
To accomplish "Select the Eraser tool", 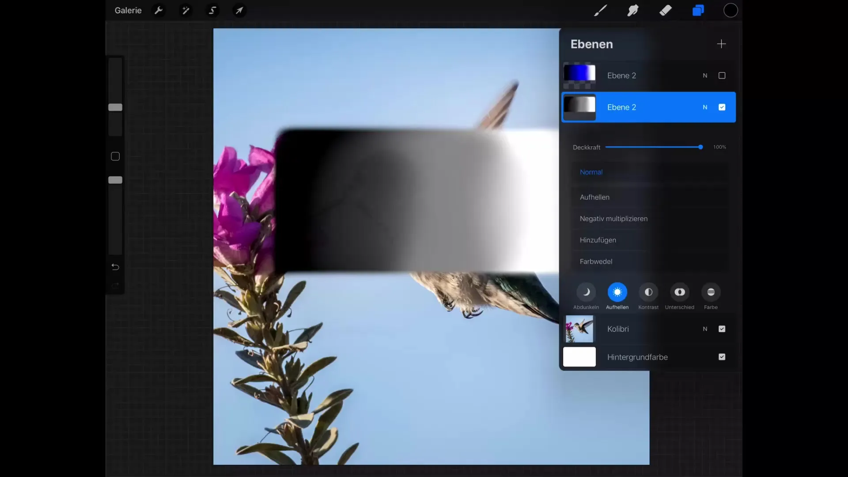I will [x=666, y=10].
